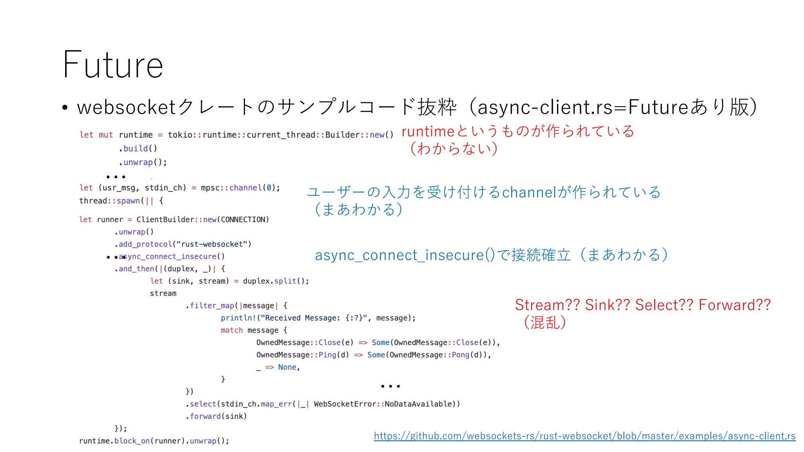This screenshot has width=804, height=452.
Task: Click the '.forward(sink)' code line
Action: pyautogui.click(x=216, y=416)
